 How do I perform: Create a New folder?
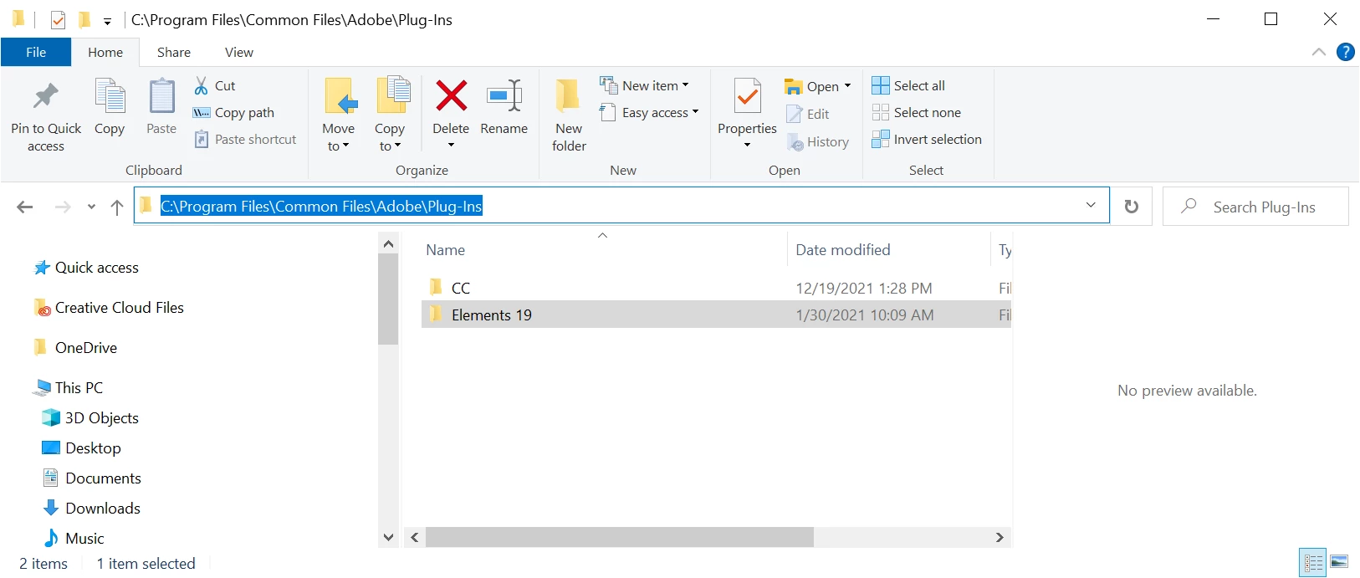[569, 115]
